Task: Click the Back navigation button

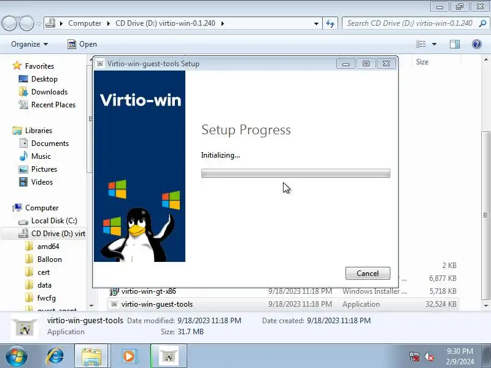Action: (x=10, y=23)
